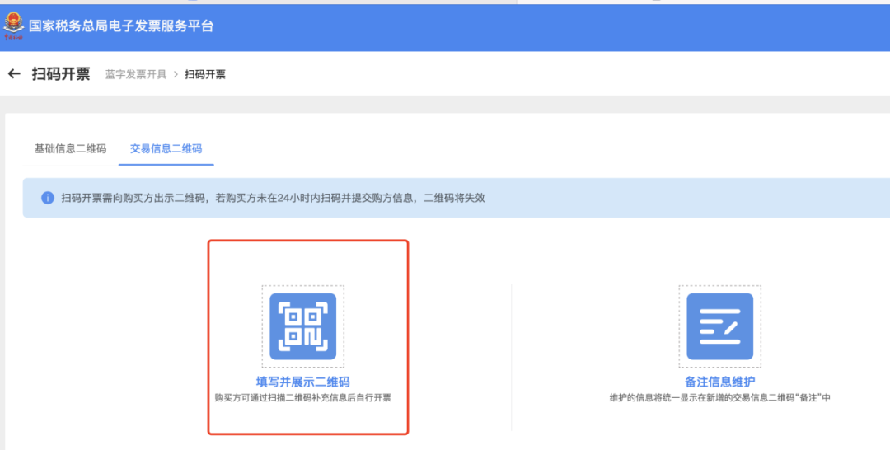Click the 国家税务总局电子发票服务平台 header title
The width and height of the screenshot is (890, 450).
click(x=121, y=26)
